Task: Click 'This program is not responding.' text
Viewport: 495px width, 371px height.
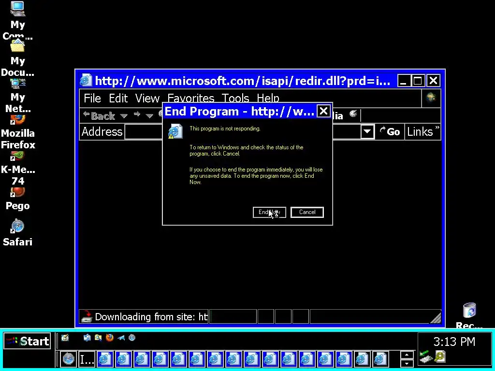Action: (225, 128)
